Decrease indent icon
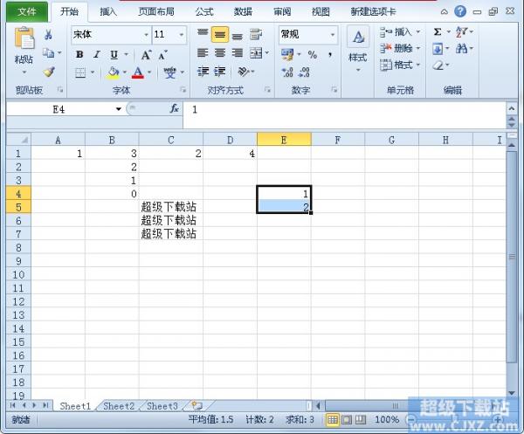The width and height of the screenshot is (524, 434). (x=203, y=72)
